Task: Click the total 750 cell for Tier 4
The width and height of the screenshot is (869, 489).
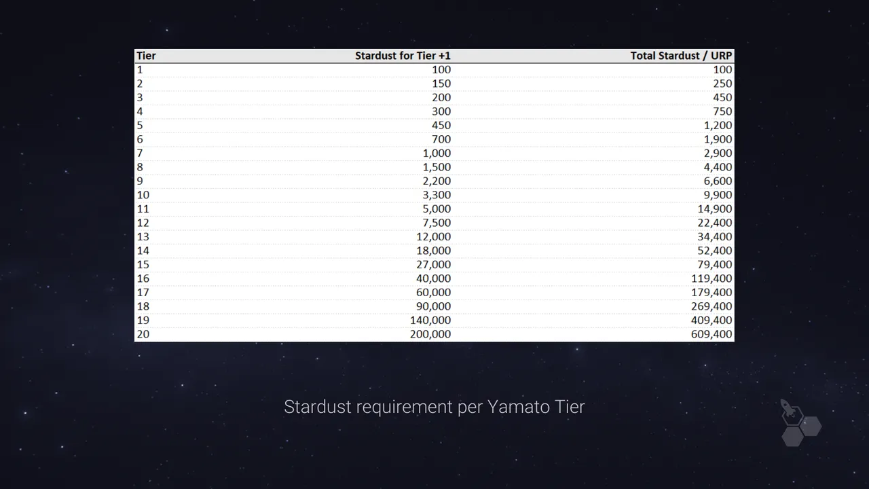Action: [723, 111]
